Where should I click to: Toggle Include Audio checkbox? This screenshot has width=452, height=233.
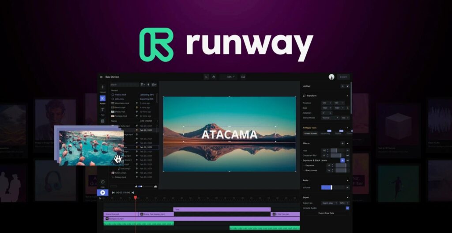click(x=347, y=208)
